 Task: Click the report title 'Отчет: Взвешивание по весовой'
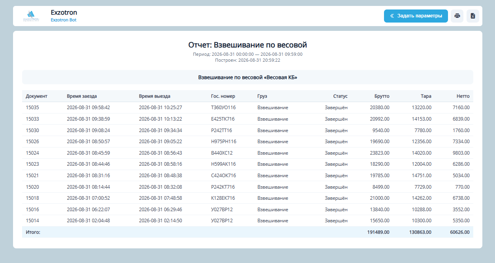tap(248, 45)
